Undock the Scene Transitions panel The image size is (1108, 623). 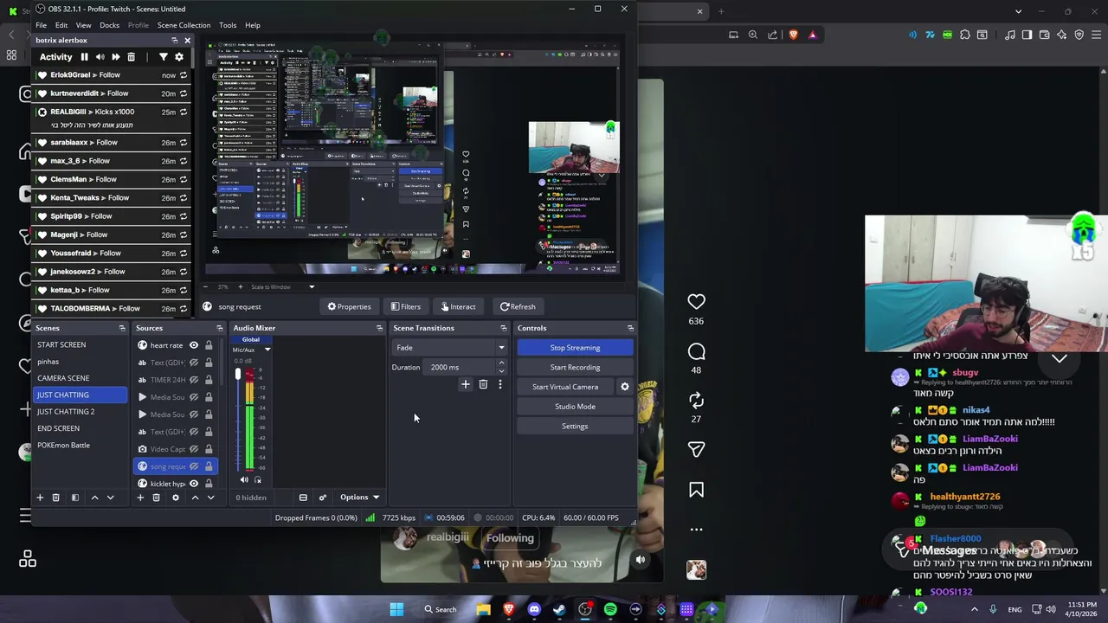(504, 328)
